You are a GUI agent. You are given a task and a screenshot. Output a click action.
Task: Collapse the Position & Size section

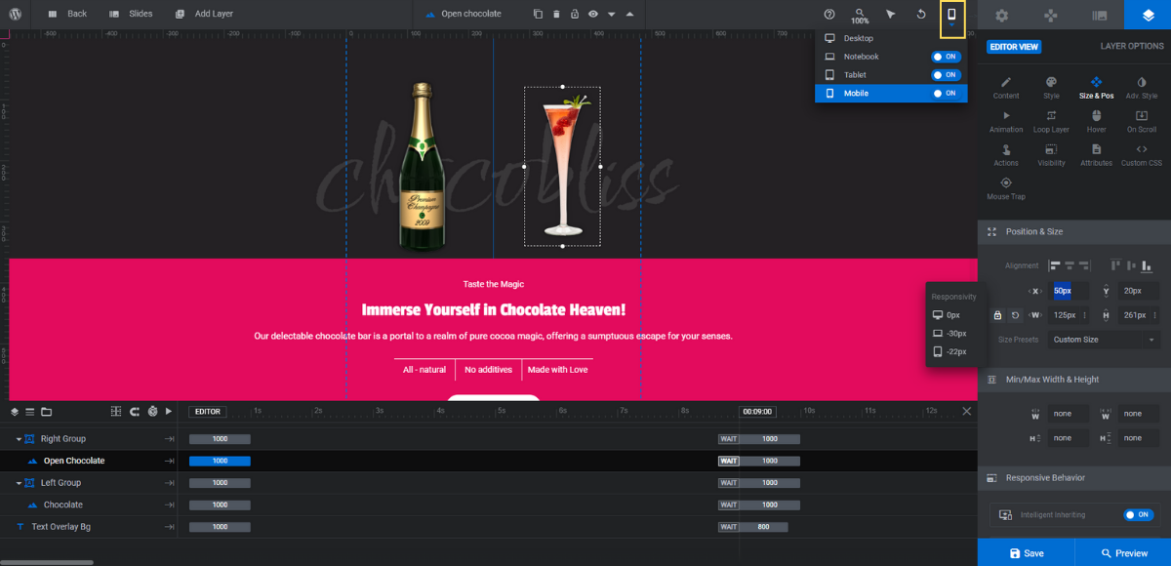tap(1074, 231)
